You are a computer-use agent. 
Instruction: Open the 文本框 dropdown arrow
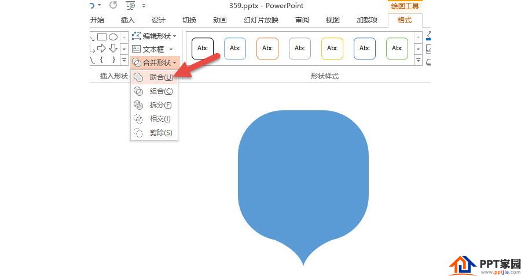pyautogui.click(x=171, y=50)
